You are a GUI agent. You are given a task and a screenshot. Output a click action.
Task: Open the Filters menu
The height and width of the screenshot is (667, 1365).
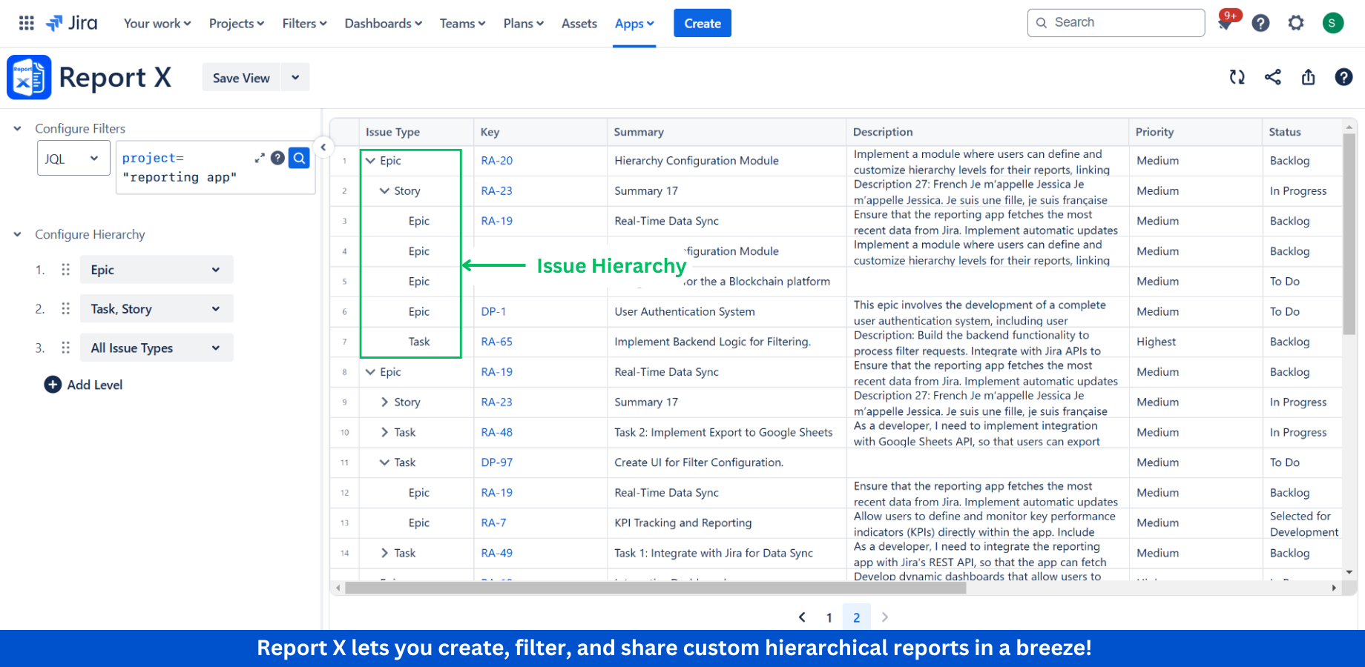tap(304, 24)
